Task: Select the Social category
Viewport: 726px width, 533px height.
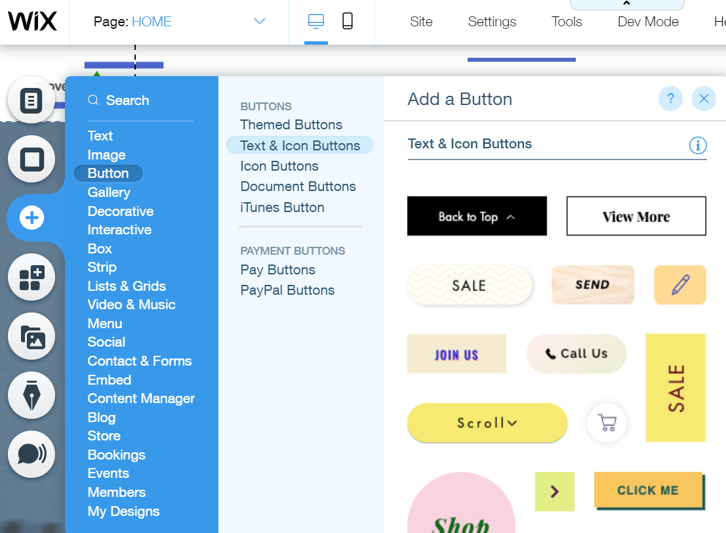Action: (x=106, y=342)
